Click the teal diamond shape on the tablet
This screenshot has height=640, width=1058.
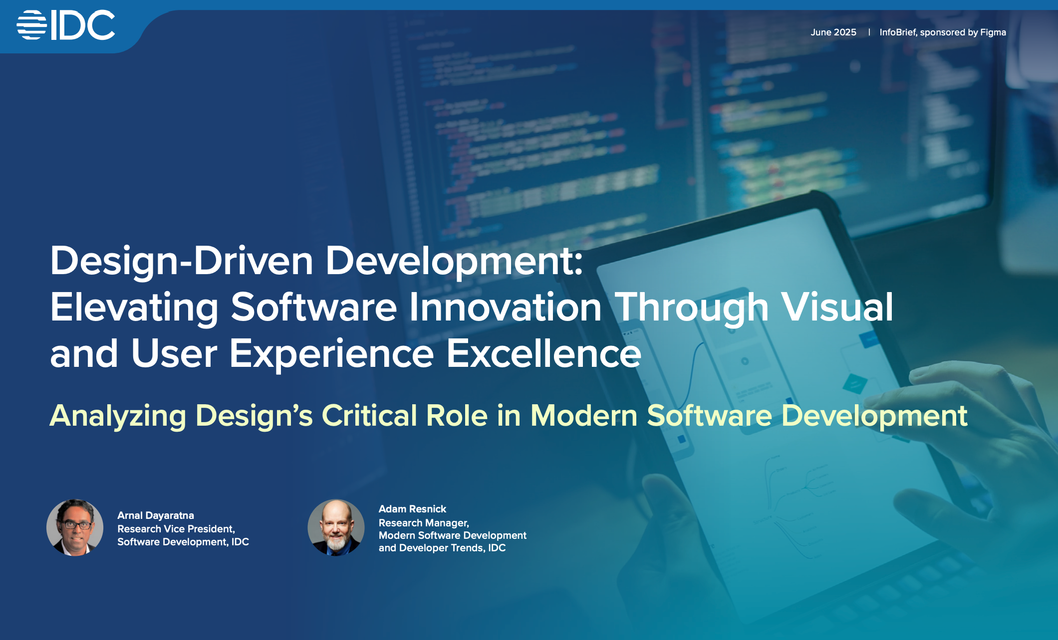[855, 384]
